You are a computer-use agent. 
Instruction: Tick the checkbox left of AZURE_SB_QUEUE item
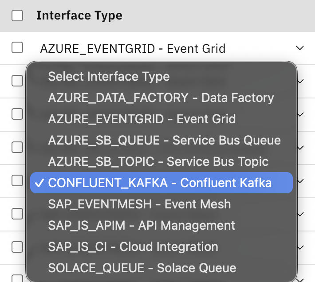(x=17, y=147)
